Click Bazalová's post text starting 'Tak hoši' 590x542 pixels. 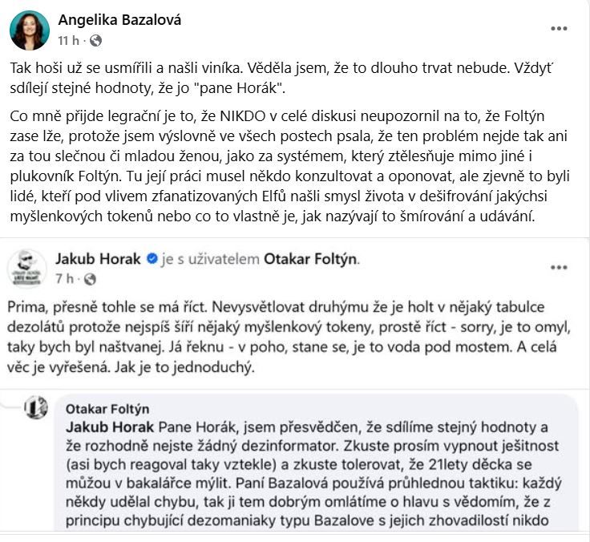point(281,78)
